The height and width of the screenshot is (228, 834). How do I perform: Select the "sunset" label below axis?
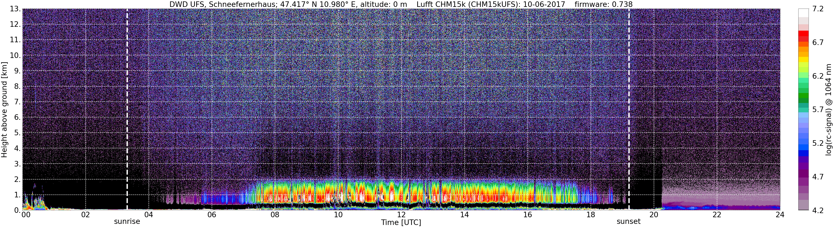tap(628, 222)
